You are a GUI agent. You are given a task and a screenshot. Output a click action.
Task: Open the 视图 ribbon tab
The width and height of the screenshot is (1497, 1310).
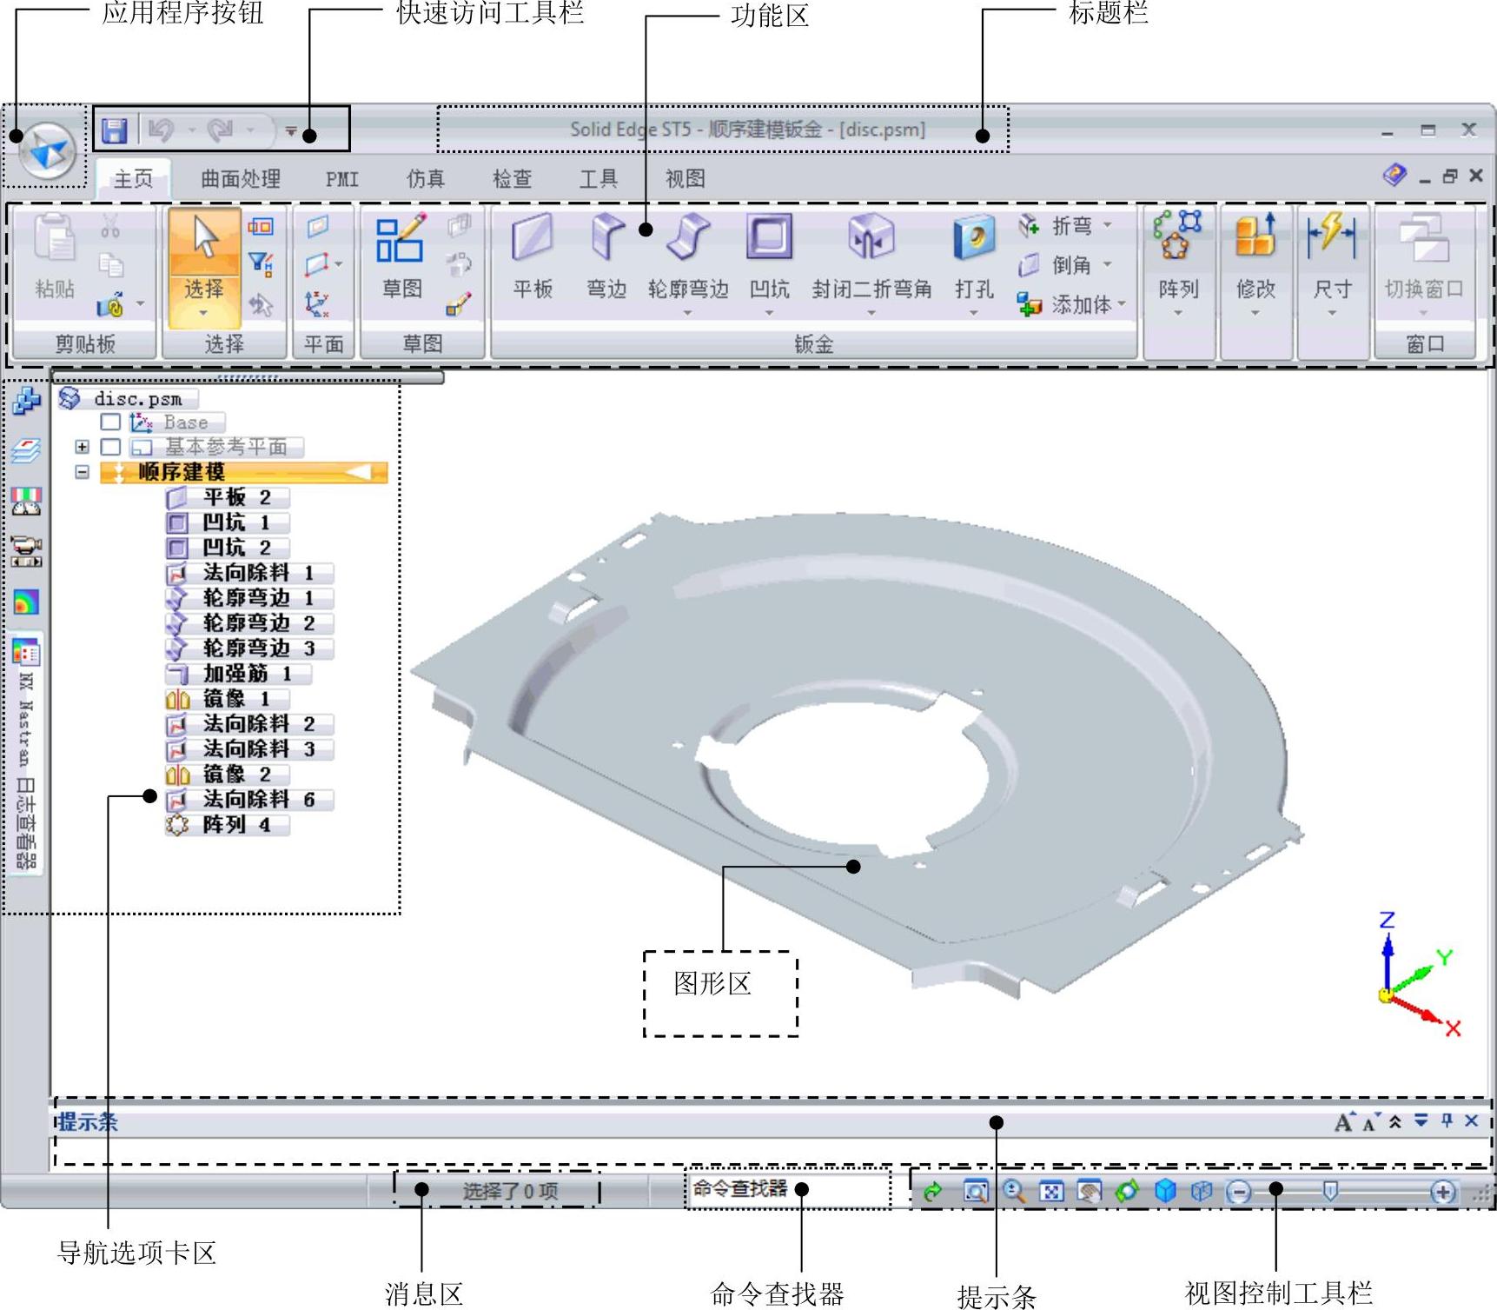pyautogui.click(x=685, y=179)
